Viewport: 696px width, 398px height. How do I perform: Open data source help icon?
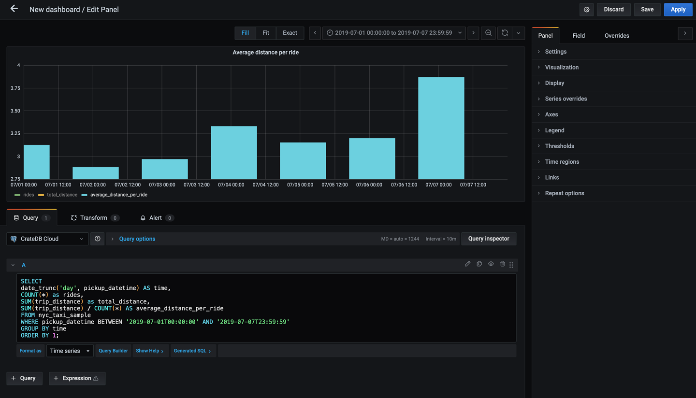[98, 239]
